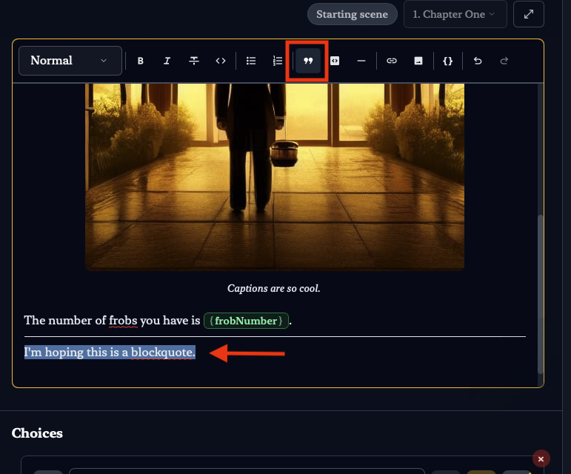Screen dimensions: 571x474
Task: Toggle the Starting scene badge
Action: coord(352,14)
